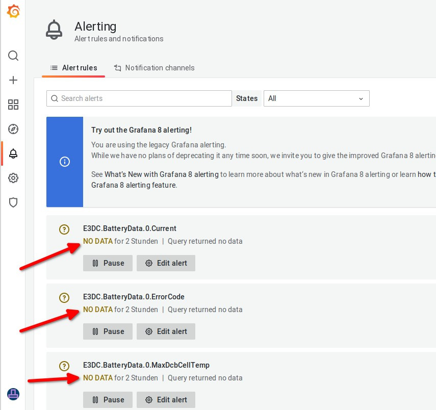Open the Alerting bell icon in sidebar
This screenshot has height=410, width=436.
click(x=13, y=153)
